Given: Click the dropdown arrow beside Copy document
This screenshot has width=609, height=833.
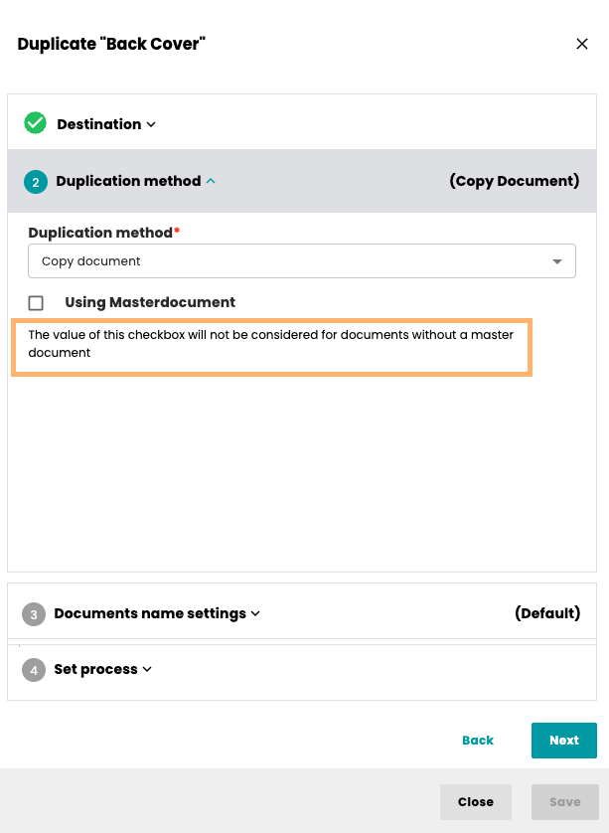Looking at the screenshot, I should point(556,261).
